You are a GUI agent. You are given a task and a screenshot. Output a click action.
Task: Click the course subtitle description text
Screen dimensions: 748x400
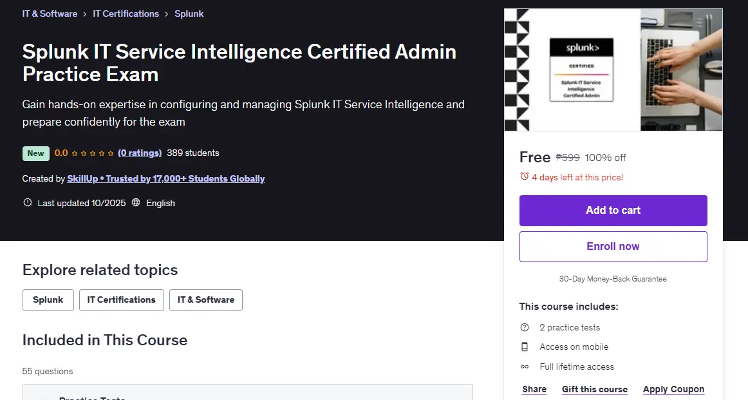point(243,113)
